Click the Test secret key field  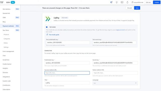pyautogui.click(x=114, y=42)
